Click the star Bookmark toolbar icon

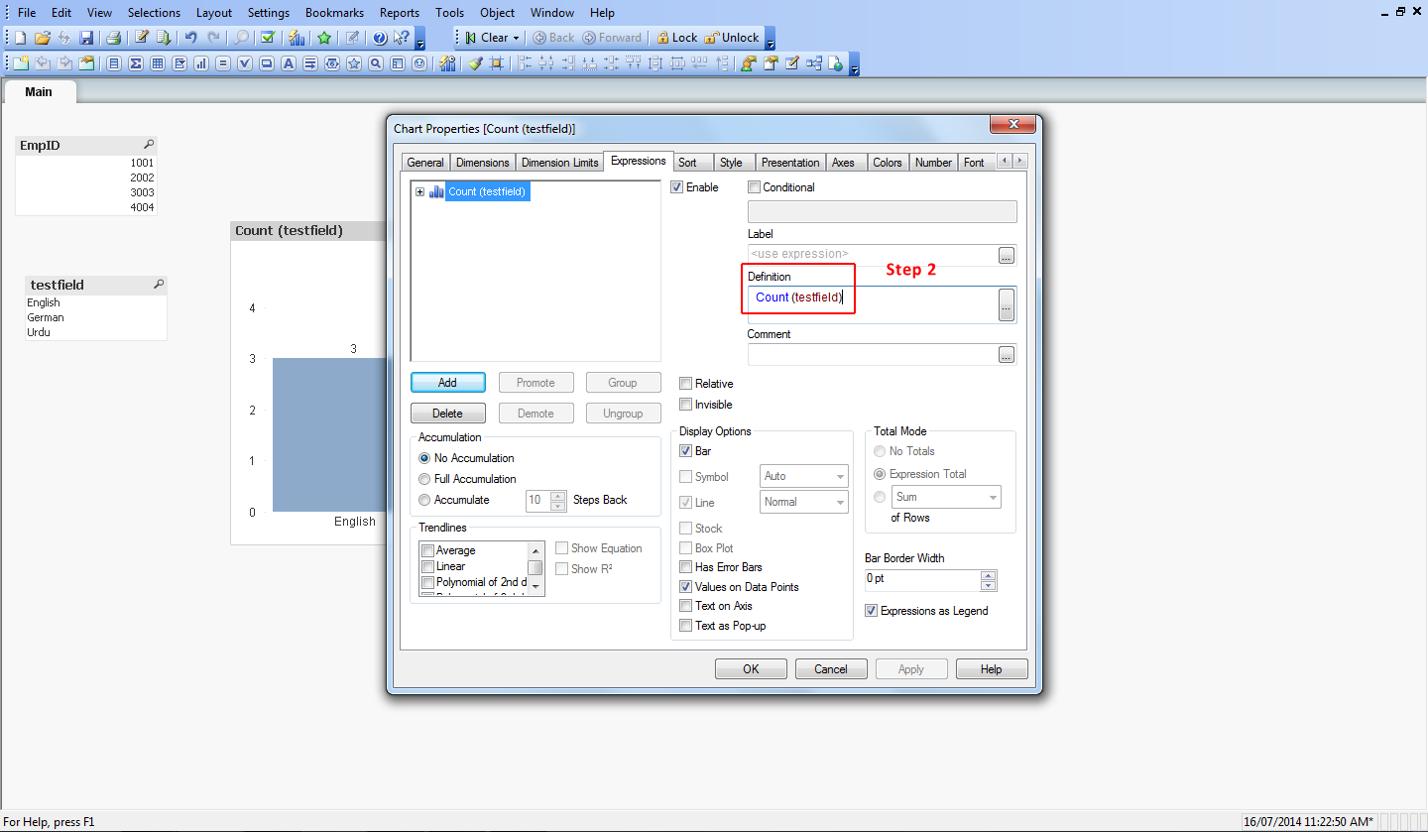324,38
